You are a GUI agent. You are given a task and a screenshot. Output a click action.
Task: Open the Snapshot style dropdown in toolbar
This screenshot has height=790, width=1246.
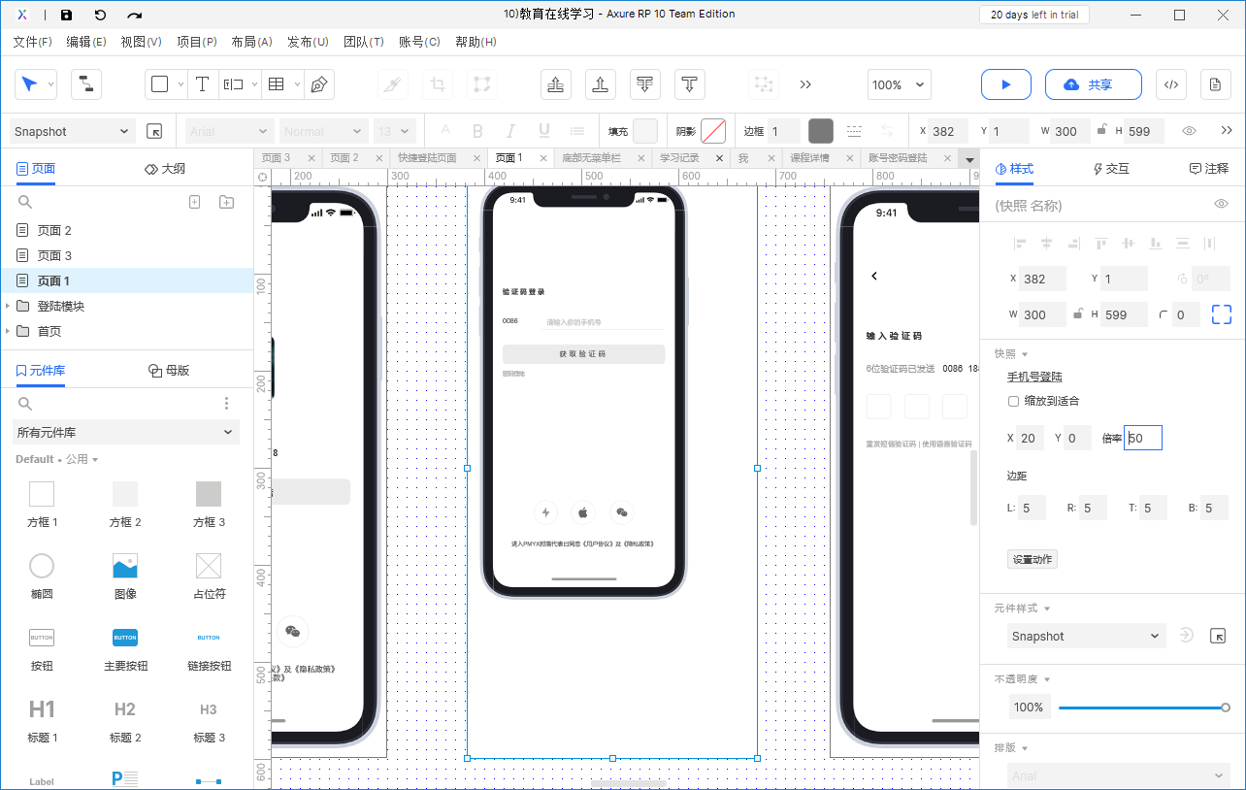72,131
